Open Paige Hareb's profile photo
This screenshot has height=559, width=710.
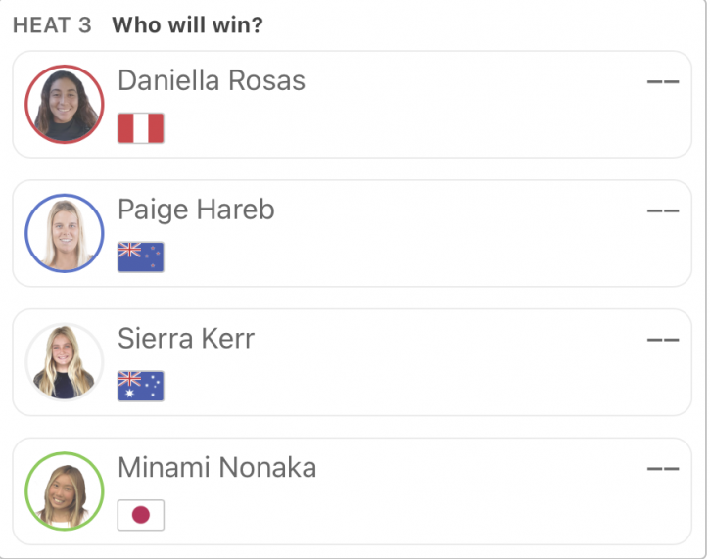click(x=65, y=234)
